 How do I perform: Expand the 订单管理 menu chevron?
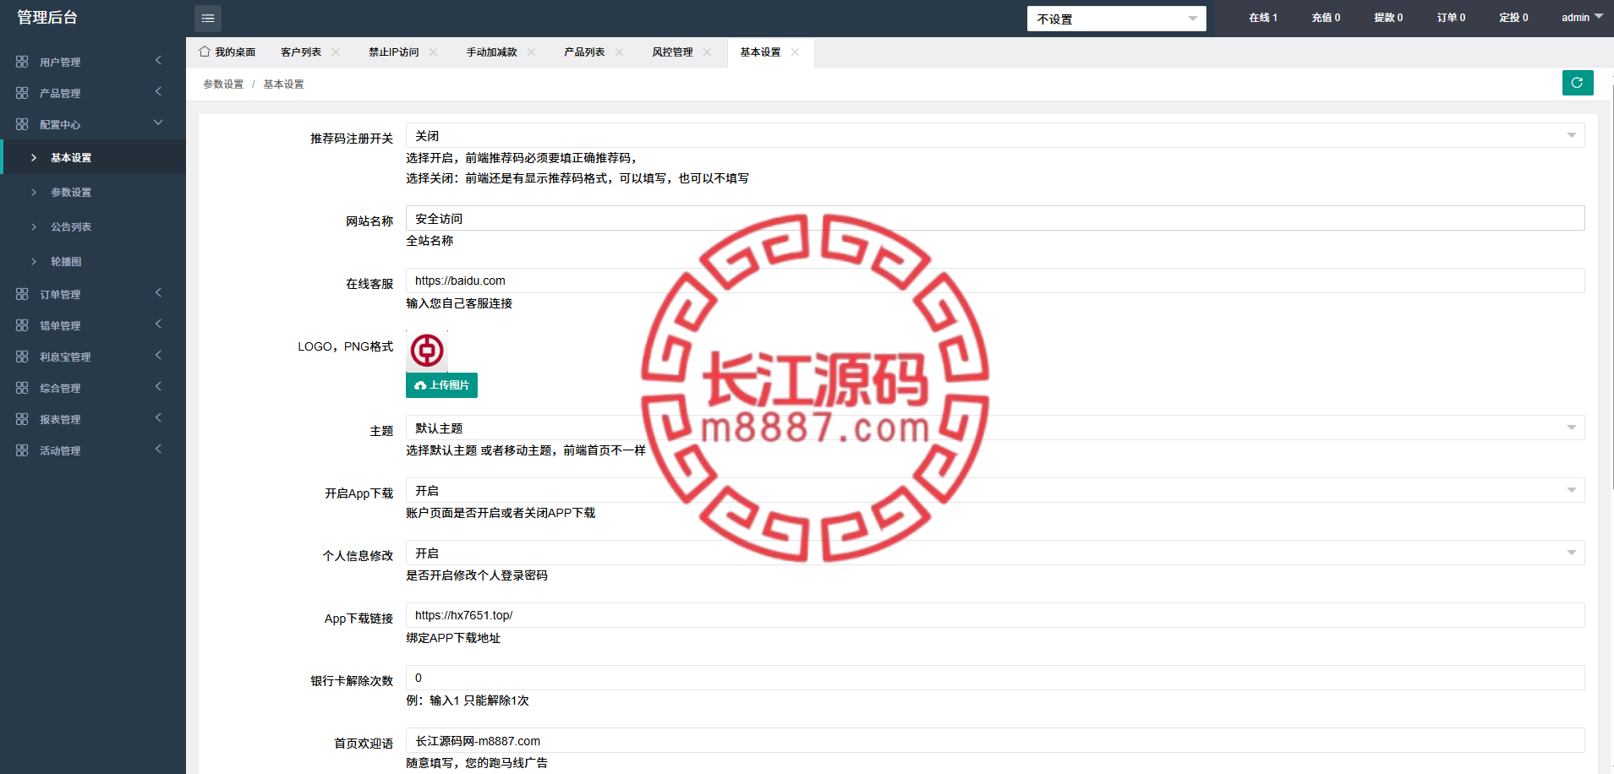pyautogui.click(x=158, y=292)
